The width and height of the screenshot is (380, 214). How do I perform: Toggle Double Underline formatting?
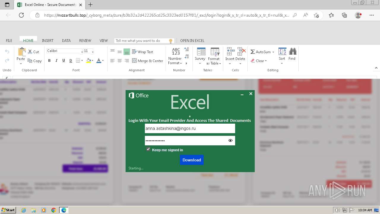71,61
